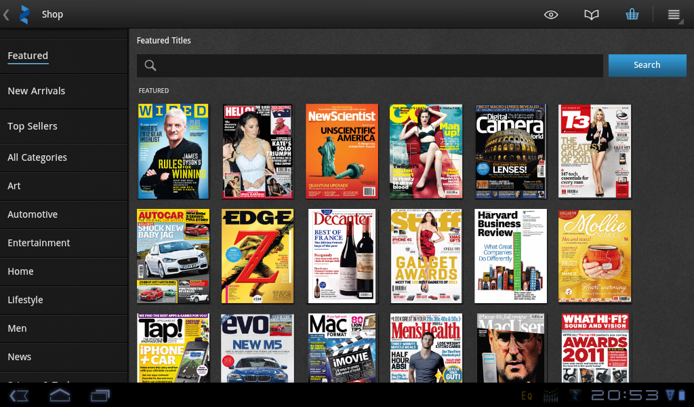Open the Wired magazine cover

(173, 151)
